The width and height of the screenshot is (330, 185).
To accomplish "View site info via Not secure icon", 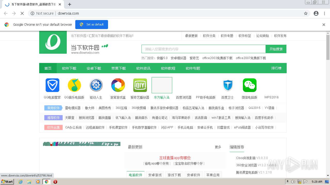I will click(x=32, y=13).
